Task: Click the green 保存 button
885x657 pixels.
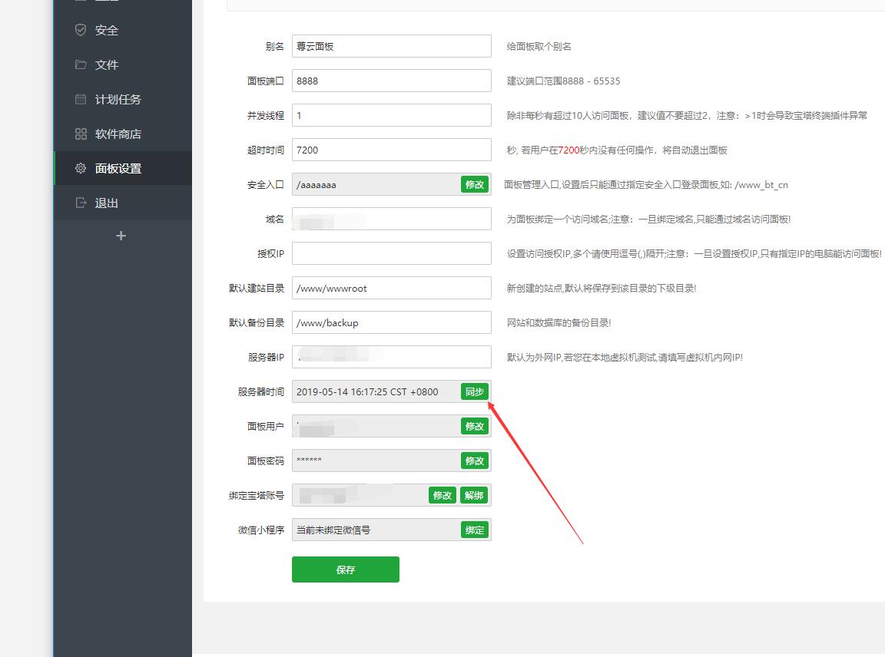Action: pos(346,570)
